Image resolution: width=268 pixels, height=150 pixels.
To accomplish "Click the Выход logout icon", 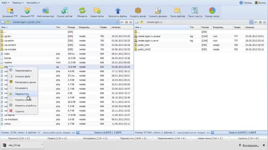I will coord(256,2).
